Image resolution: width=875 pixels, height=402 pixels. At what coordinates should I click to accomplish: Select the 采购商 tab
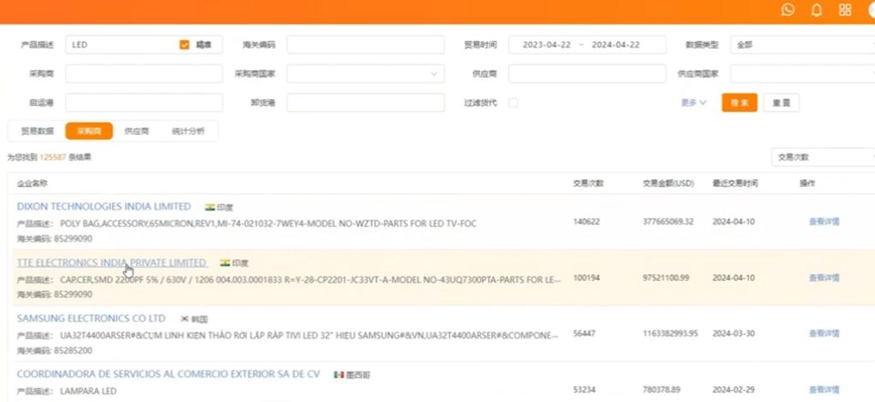click(89, 131)
